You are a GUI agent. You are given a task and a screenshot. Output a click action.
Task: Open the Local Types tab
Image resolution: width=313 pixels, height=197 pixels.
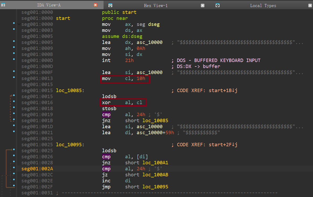coord(263,5)
